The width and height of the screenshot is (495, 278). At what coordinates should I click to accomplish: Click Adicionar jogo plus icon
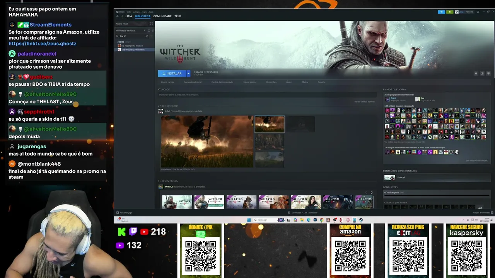coord(118,212)
